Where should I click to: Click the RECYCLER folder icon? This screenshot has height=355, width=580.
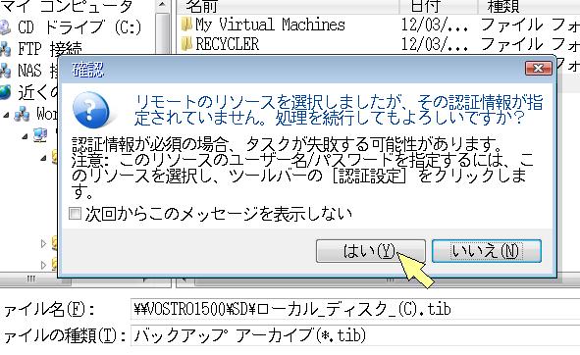pos(186,44)
